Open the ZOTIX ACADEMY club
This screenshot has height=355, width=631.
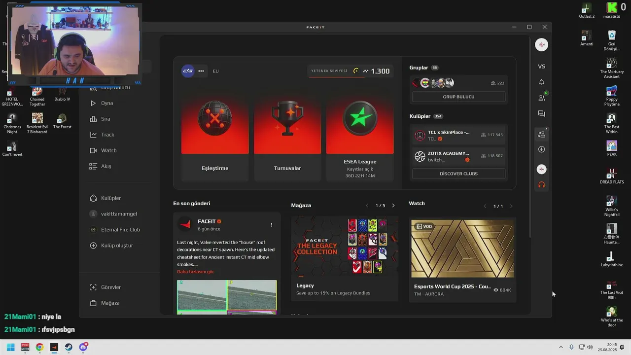click(x=458, y=156)
